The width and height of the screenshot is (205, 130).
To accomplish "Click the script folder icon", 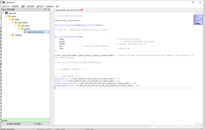I will [x=10, y=16].
